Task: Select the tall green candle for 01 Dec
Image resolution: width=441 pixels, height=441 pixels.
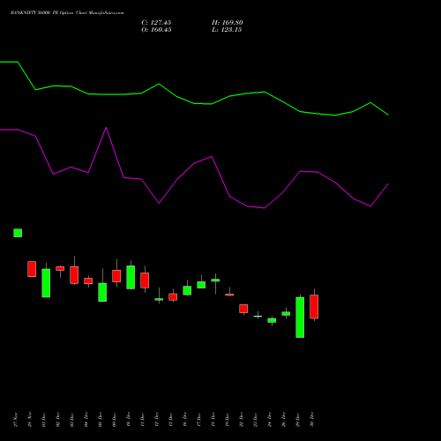Action: tap(46, 283)
